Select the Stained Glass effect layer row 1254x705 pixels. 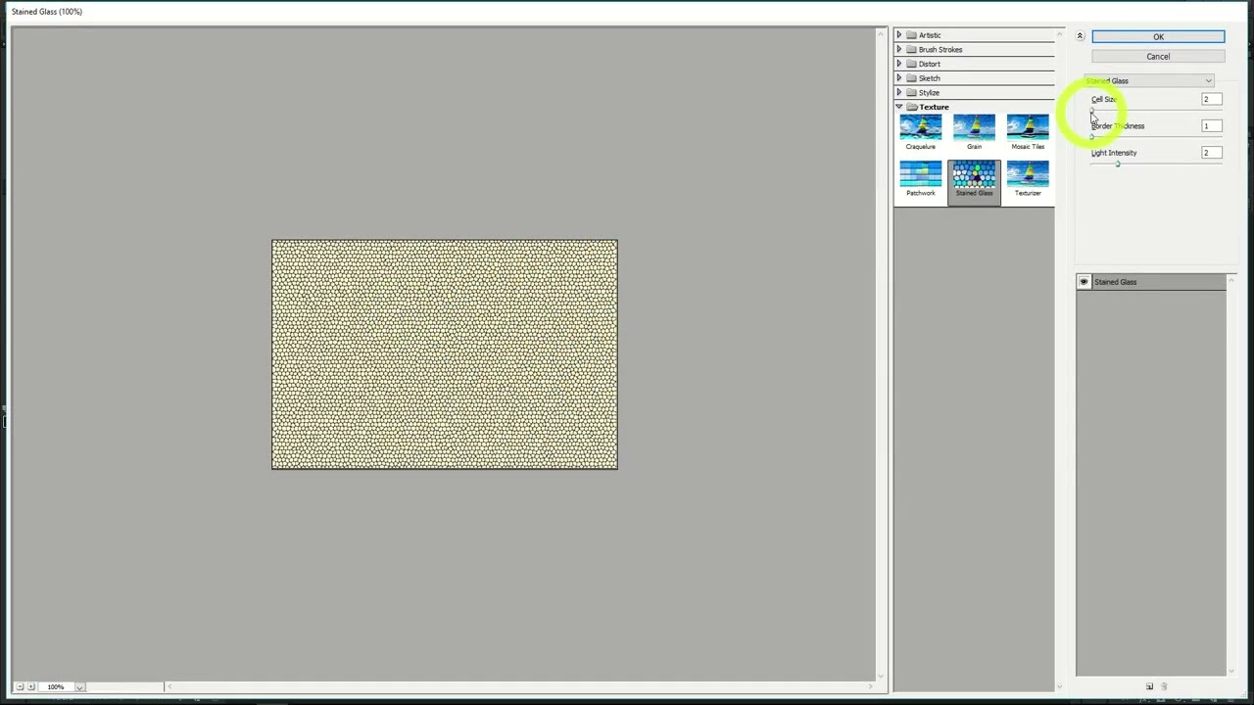[x=1151, y=282]
